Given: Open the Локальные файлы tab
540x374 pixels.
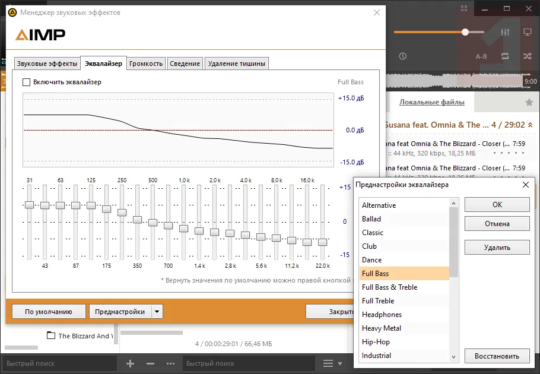Looking at the screenshot, I should coord(432,102).
